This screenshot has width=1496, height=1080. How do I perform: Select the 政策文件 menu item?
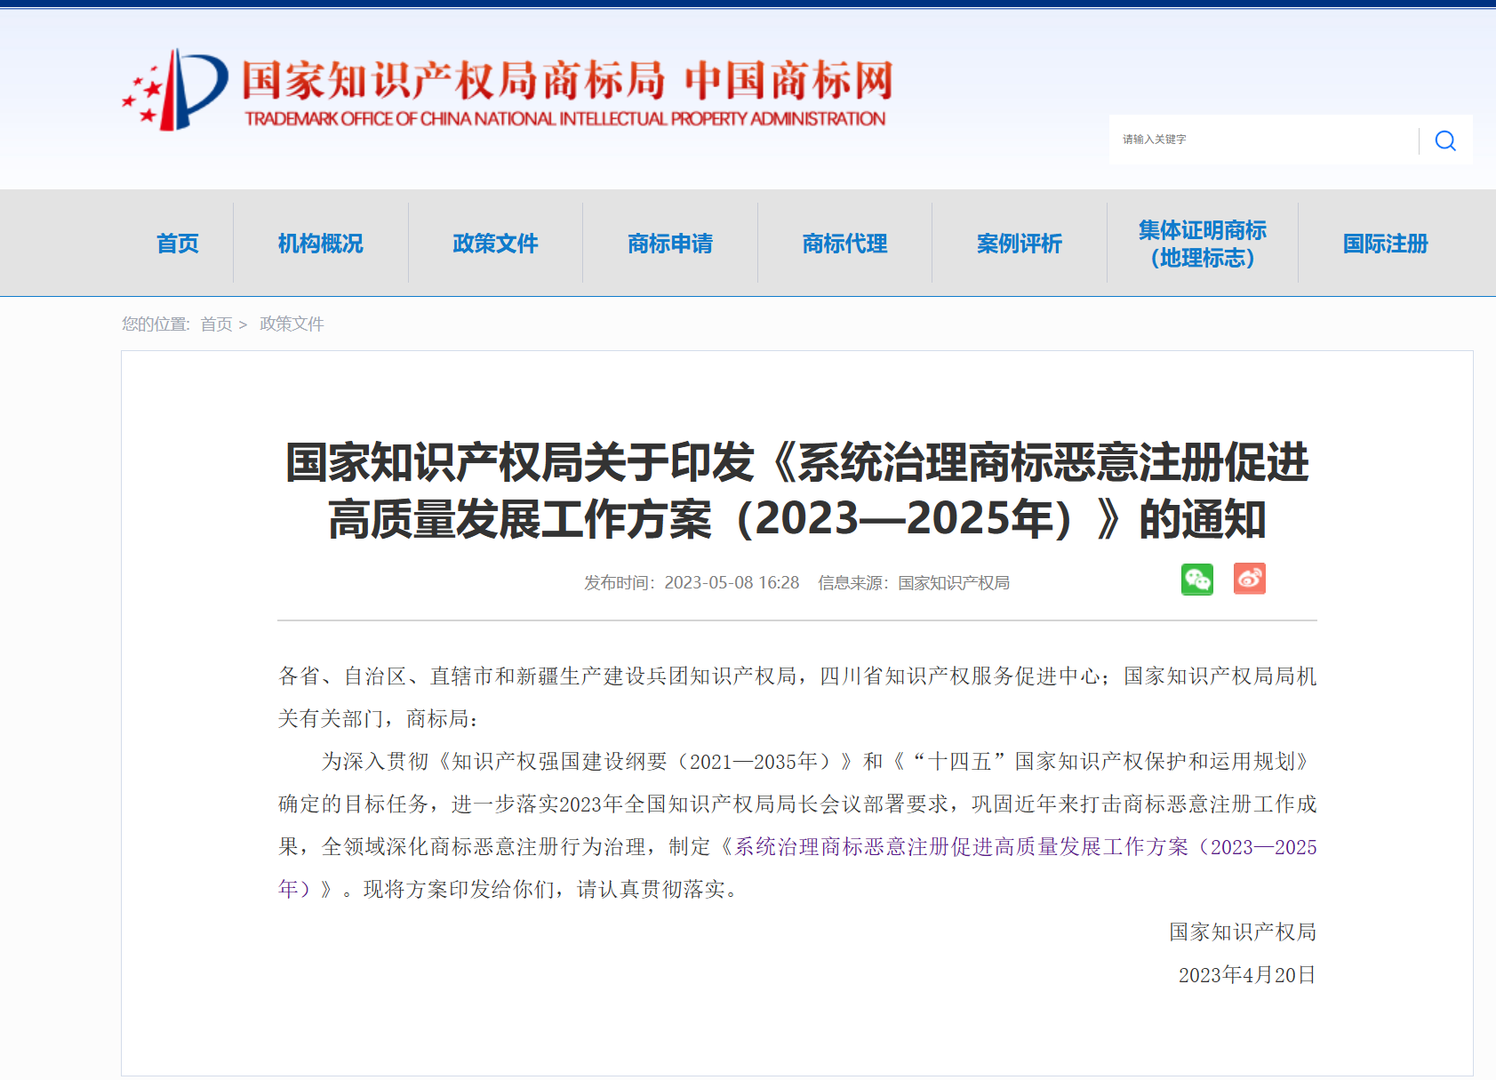click(495, 243)
